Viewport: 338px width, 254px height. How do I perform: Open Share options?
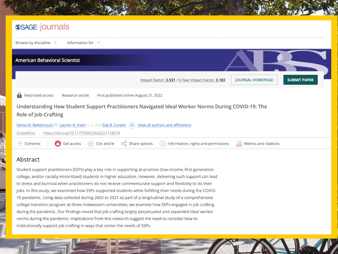click(141, 144)
